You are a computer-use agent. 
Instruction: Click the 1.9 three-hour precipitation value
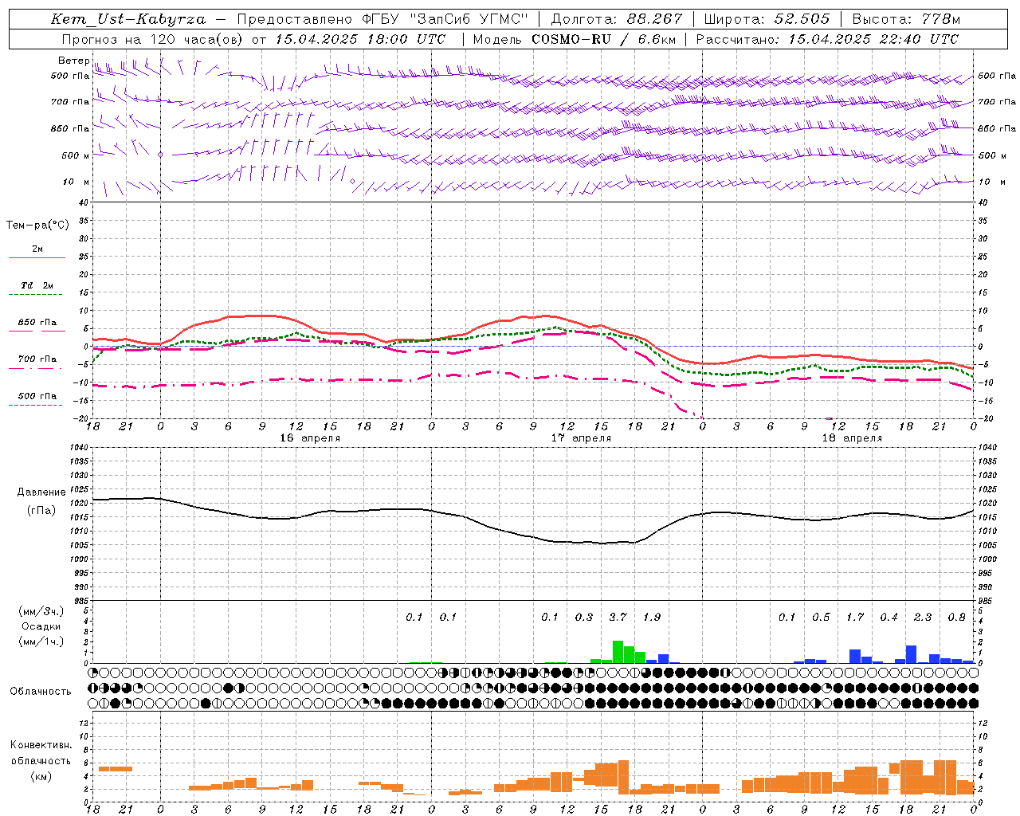tap(652, 617)
